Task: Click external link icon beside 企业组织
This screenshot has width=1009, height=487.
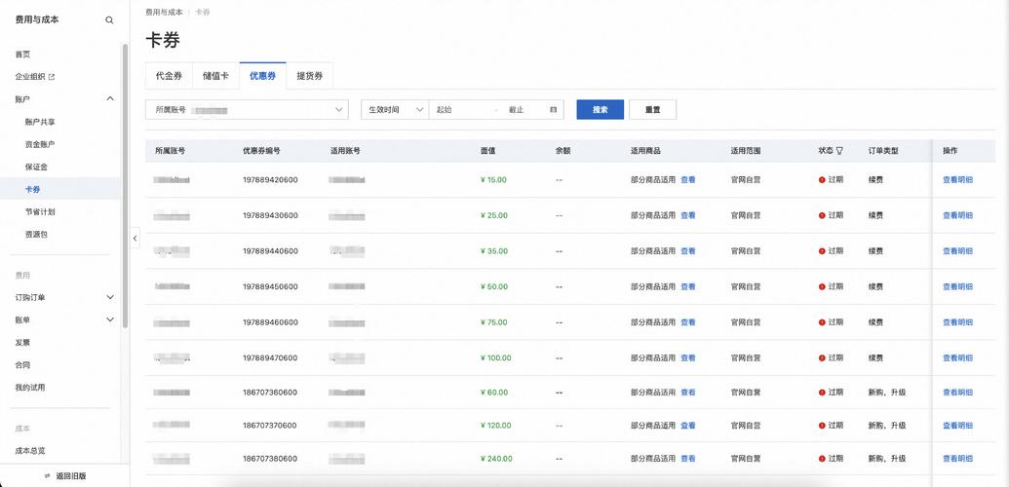Action: pos(52,77)
